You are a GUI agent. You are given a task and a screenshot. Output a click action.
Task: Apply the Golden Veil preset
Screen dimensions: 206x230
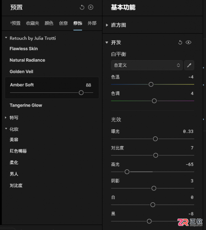click(21, 72)
